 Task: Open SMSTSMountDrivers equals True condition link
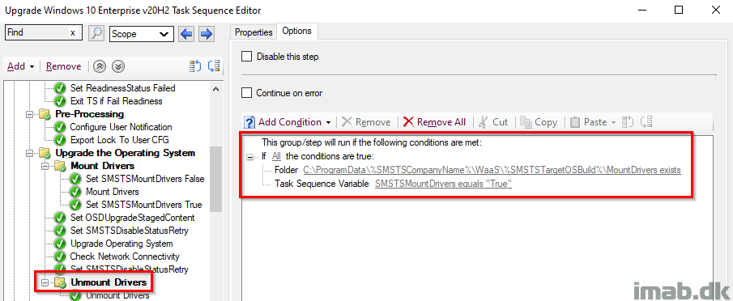coord(443,184)
